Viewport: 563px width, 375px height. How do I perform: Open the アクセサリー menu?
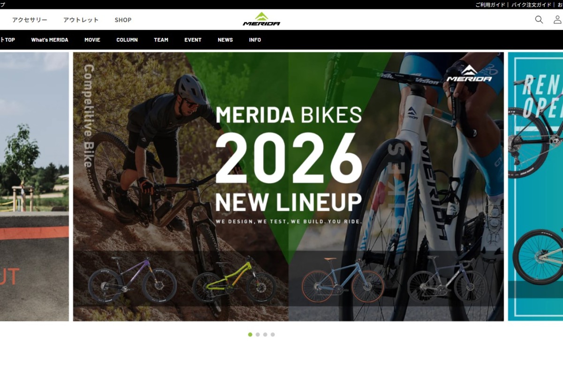pos(30,20)
